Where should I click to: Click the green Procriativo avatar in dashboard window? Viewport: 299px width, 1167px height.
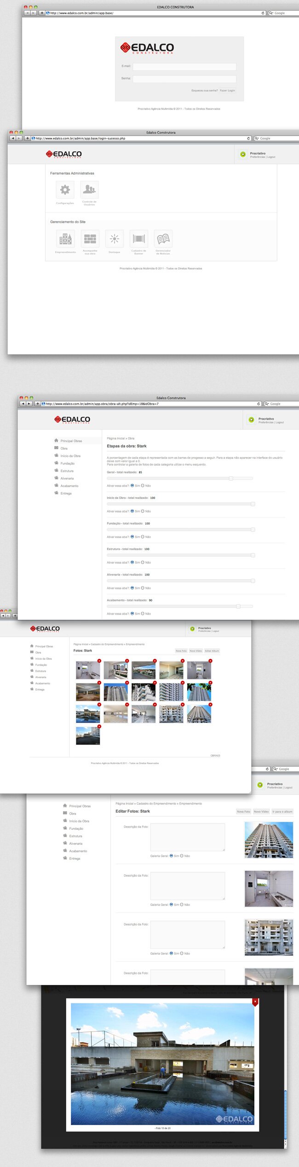pos(243,154)
